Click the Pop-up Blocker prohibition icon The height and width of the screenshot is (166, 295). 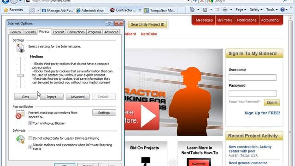click(x=20, y=115)
